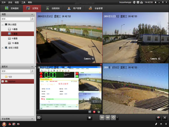Viewport: 169px width, 127px height.
Task: Open the 设备管理 device management tab
Action: (x=95, y=8)
